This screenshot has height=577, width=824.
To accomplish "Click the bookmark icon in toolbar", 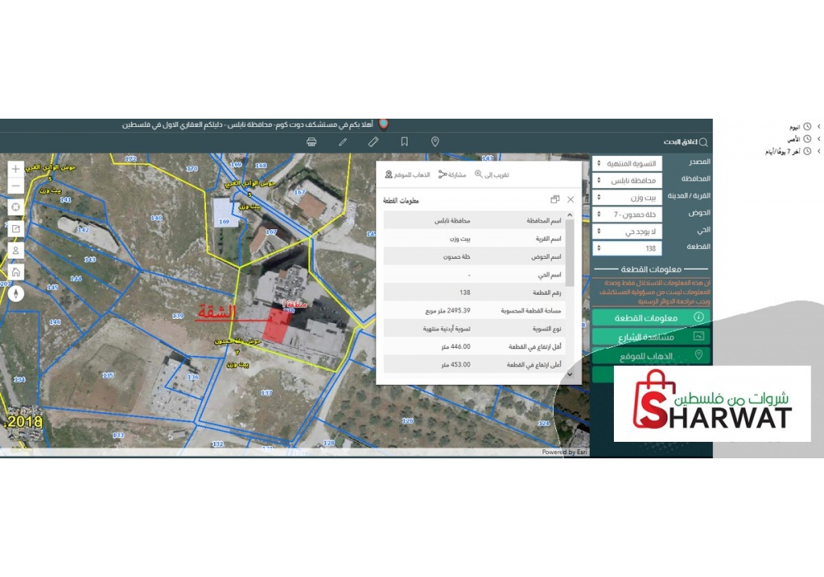I will point(405,142).
